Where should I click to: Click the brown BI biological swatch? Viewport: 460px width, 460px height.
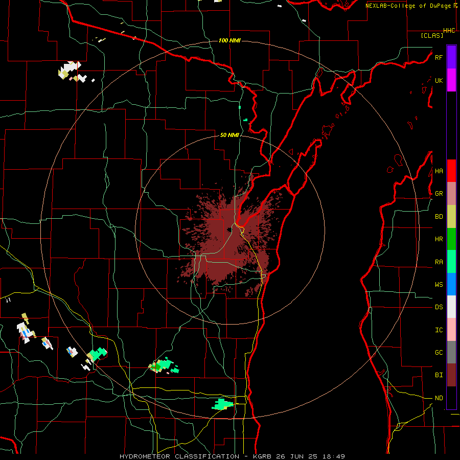[451, 375]
